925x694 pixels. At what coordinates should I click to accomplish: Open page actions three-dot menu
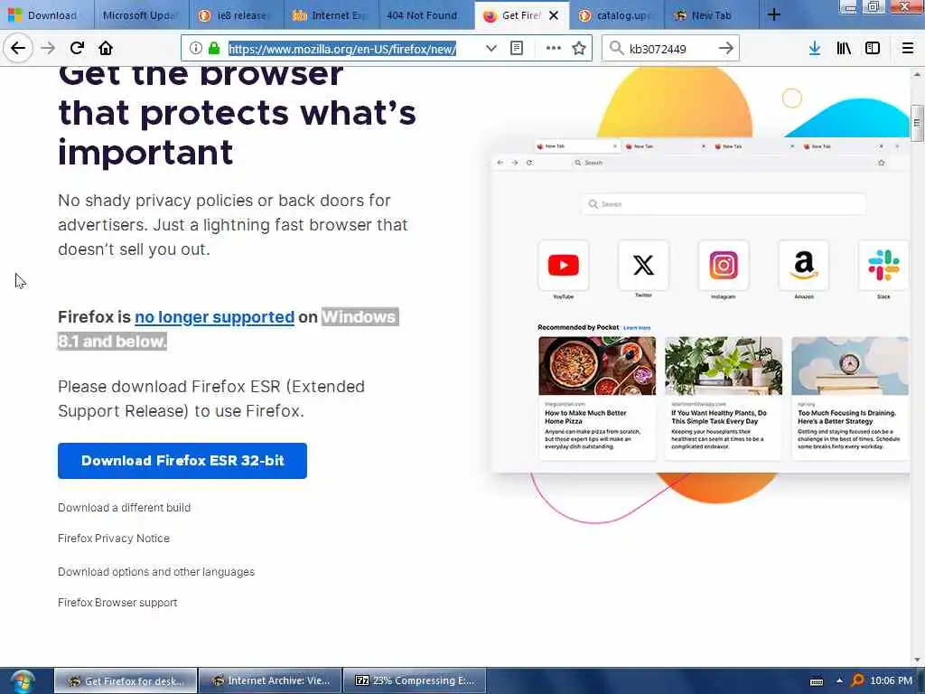pos(554,49)
